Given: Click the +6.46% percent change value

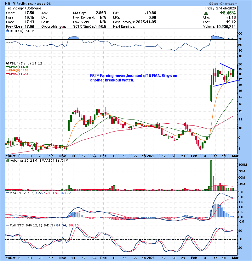Looking at the screenshot, I should click(228, 13).
